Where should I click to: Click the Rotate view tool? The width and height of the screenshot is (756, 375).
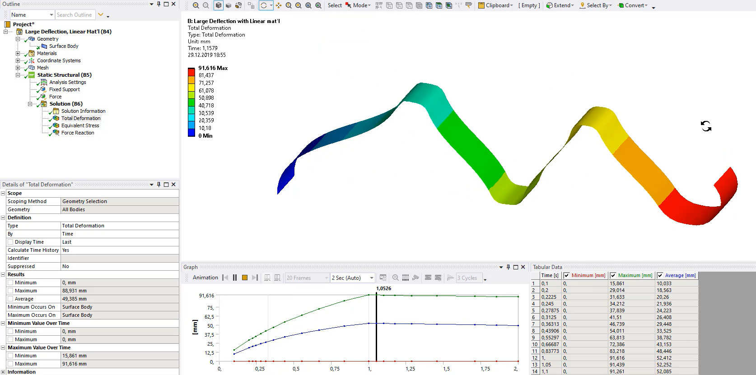coord(264,5)
